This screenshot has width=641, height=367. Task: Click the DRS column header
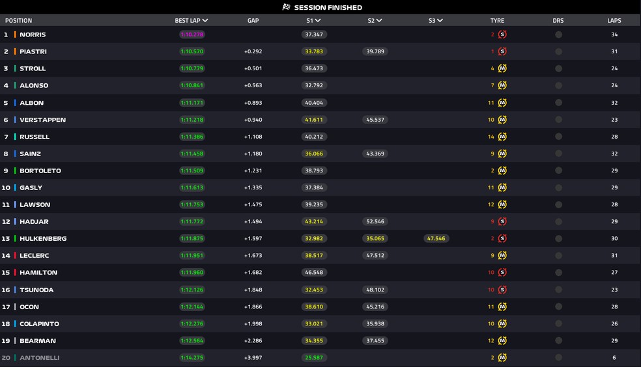[558, 20]
